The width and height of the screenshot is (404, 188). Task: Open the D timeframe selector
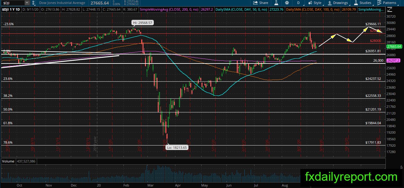(299, 3)
